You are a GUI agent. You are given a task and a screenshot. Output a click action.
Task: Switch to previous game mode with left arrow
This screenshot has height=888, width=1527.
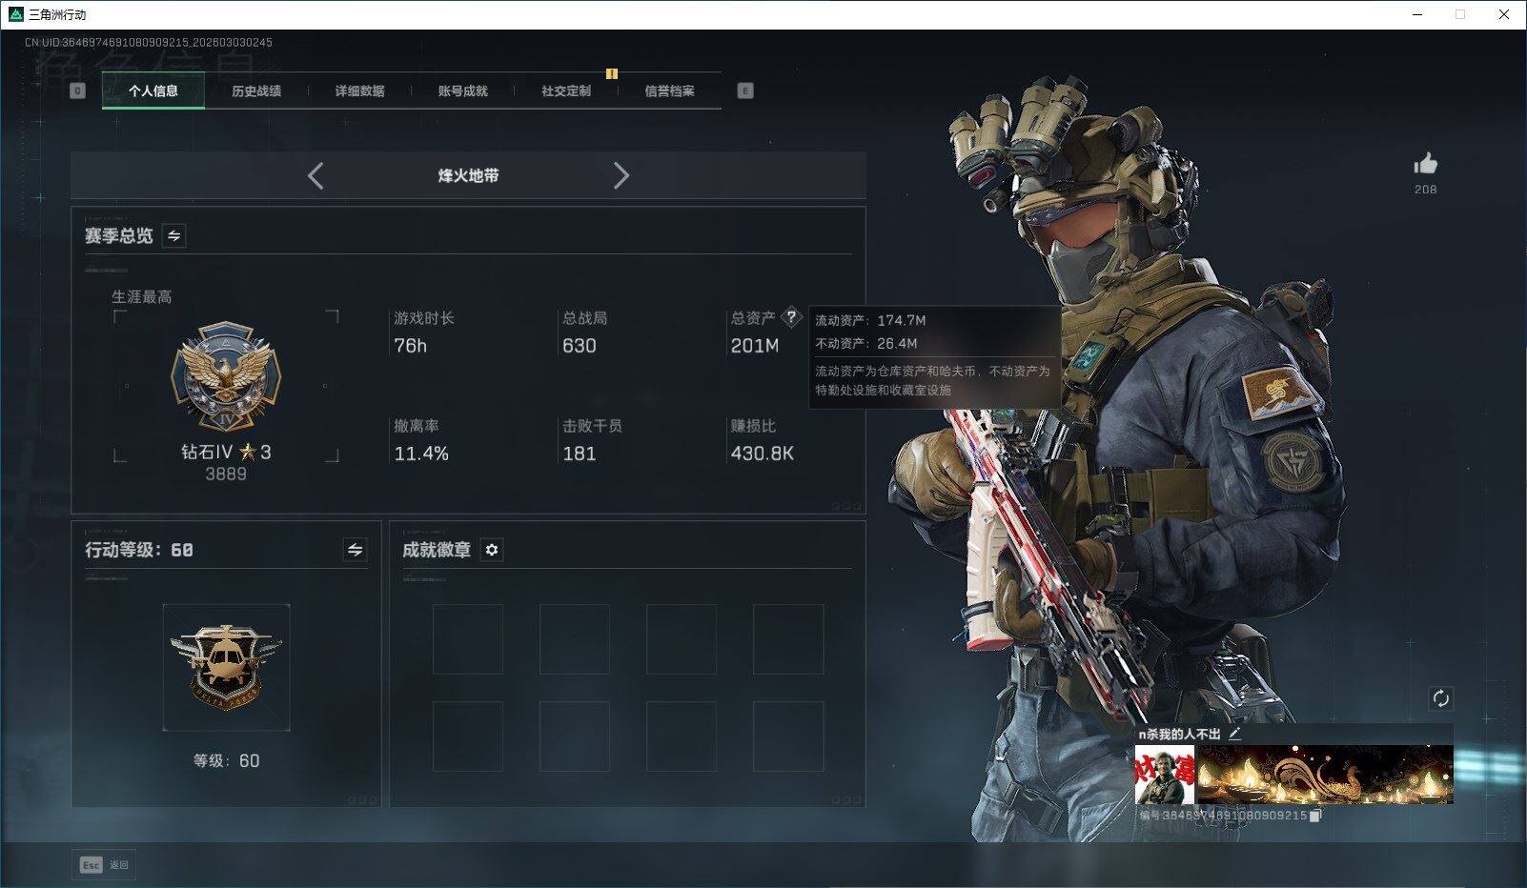coord(316,175)
